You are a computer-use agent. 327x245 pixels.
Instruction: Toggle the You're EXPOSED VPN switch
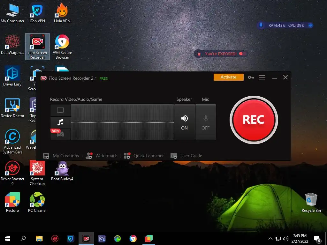click(x=243, y=54)
